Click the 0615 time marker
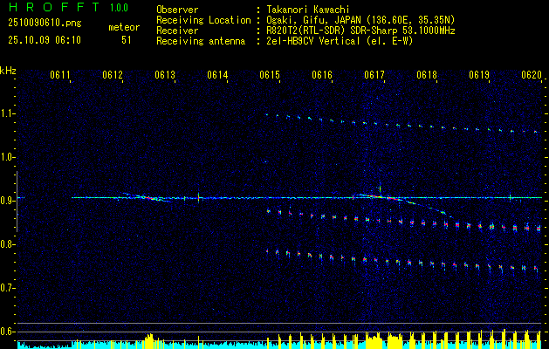This screenshot has height=349, width=549. (270, 74)
